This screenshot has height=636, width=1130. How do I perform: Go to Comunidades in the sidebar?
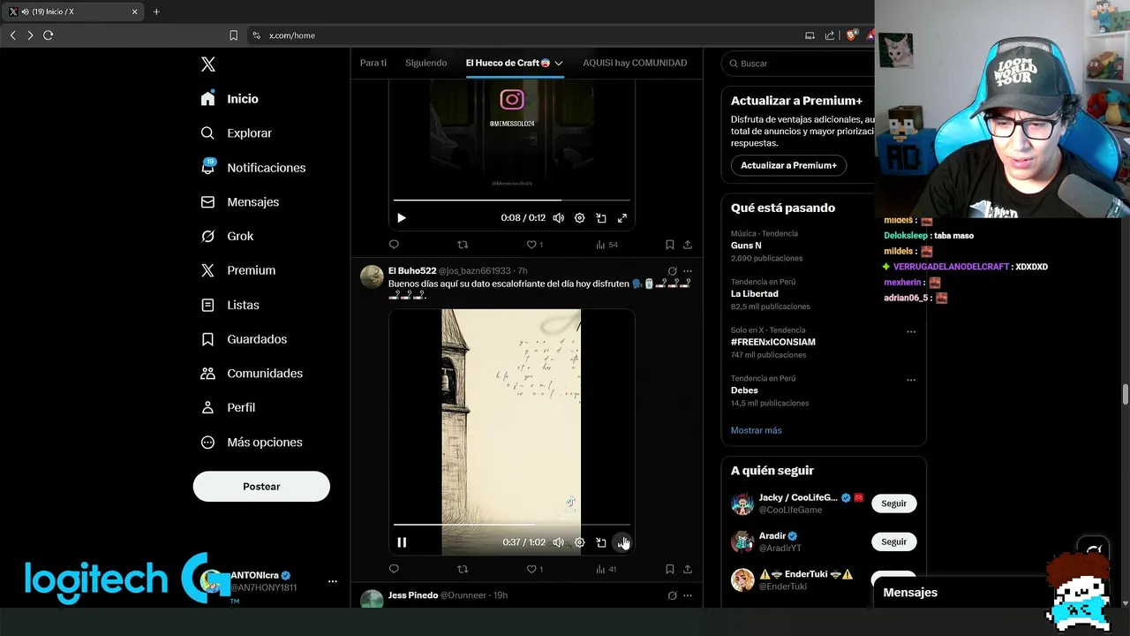tap(252, 374)
